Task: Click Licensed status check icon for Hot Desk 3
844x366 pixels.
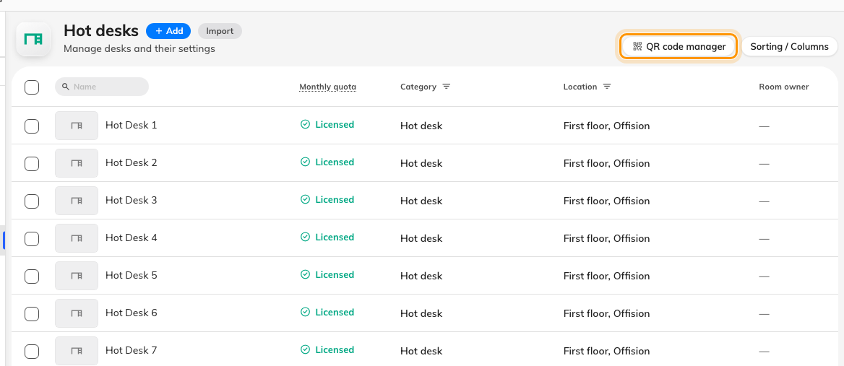Action: pos(305,200)
